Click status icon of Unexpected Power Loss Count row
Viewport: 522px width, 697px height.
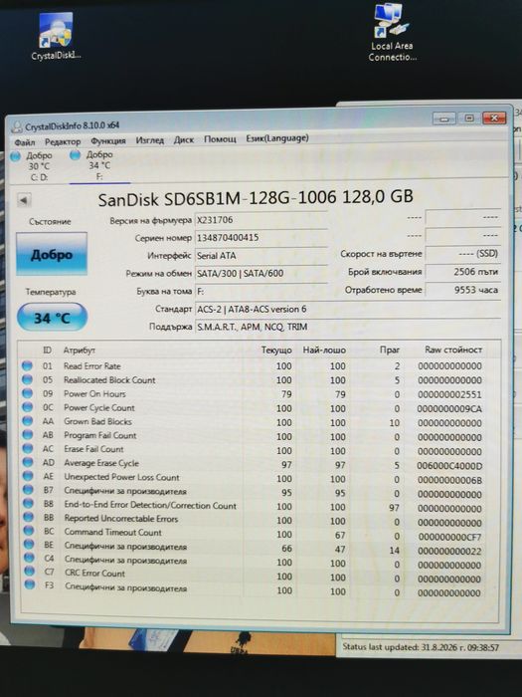(28, 476)
